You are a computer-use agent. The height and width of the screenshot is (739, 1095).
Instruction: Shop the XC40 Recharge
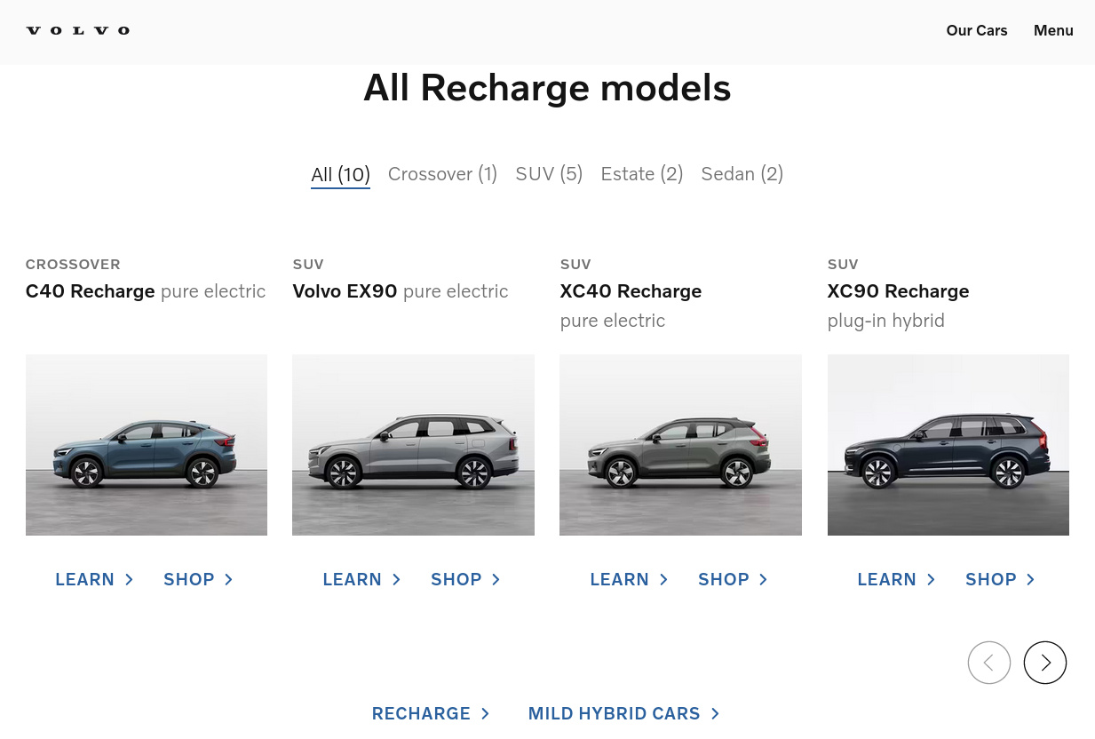733,580
